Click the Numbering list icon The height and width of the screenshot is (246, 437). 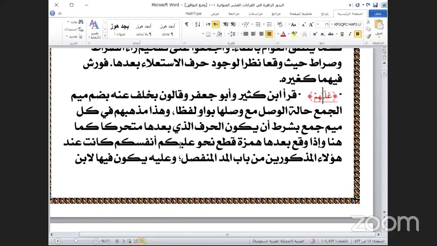pos(258,24)
